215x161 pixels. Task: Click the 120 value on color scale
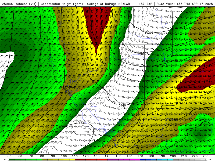pyautogui.click(x=86, y=156)
